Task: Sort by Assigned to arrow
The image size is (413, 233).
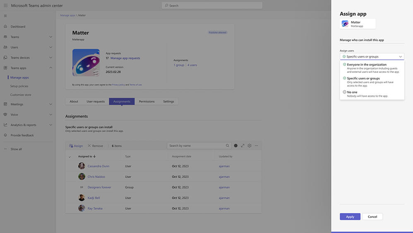Action: click(94, 156)
